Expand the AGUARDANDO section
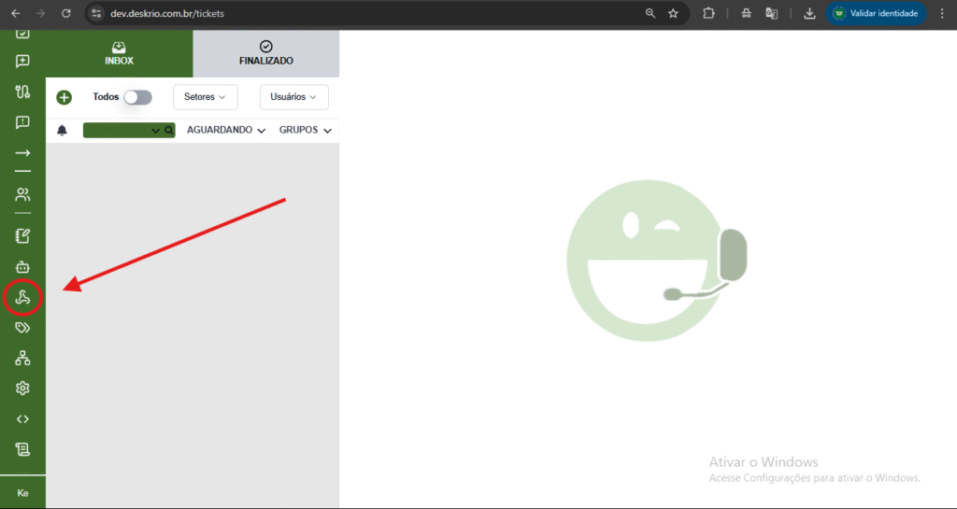This screenshot has height=509, width=957. 226,130
